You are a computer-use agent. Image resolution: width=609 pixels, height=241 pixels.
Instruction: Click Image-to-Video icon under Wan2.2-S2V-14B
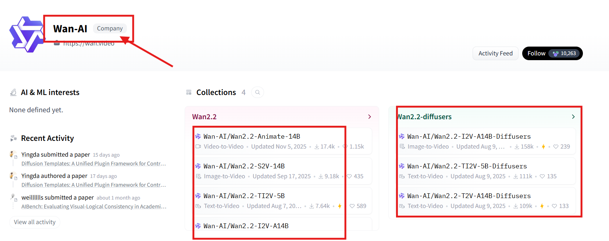pyautogui.click(x=198, y=176)
